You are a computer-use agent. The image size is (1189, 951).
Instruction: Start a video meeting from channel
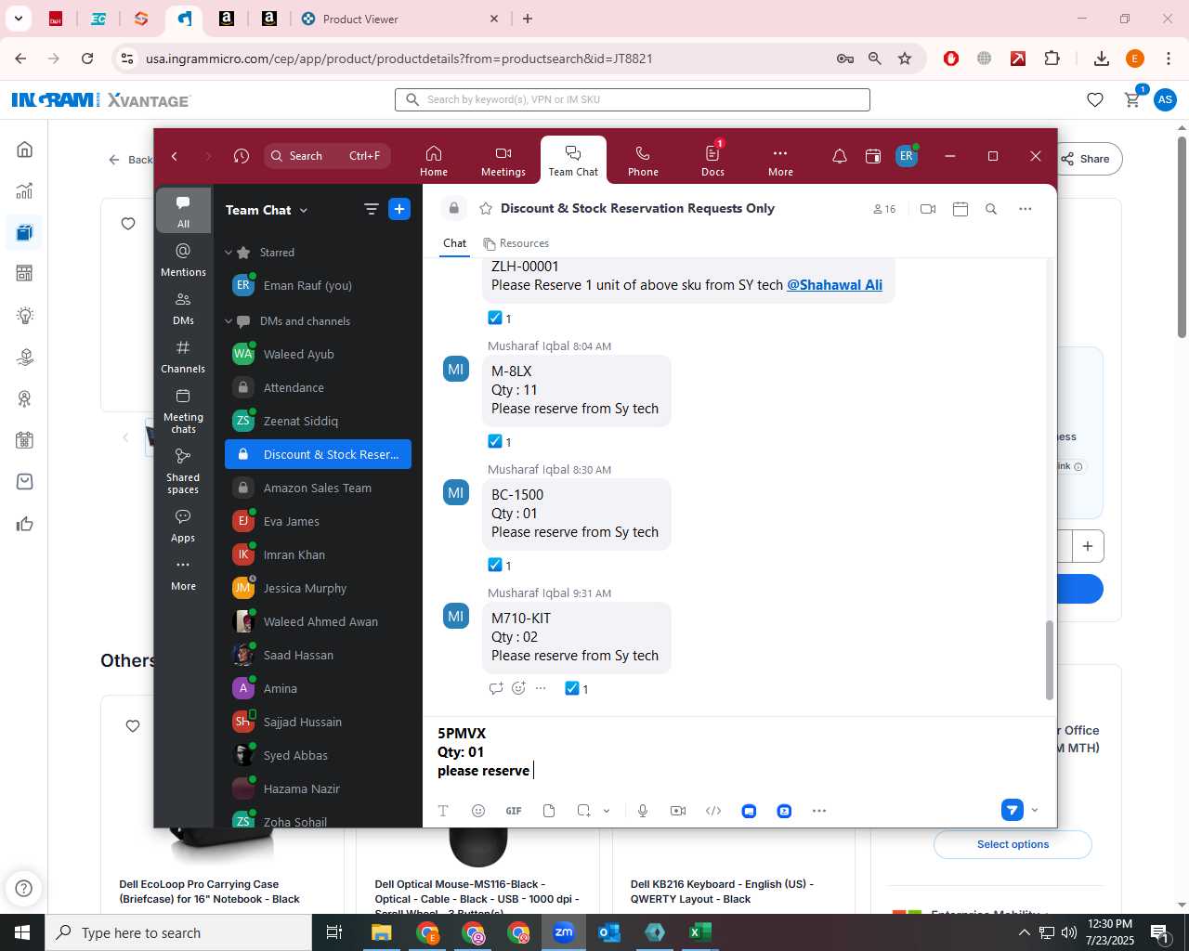927,209
